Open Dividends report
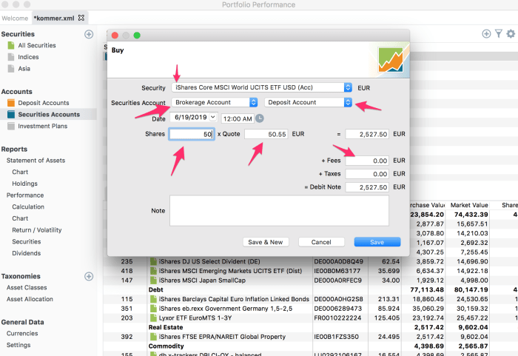 [x=27, y=253]
